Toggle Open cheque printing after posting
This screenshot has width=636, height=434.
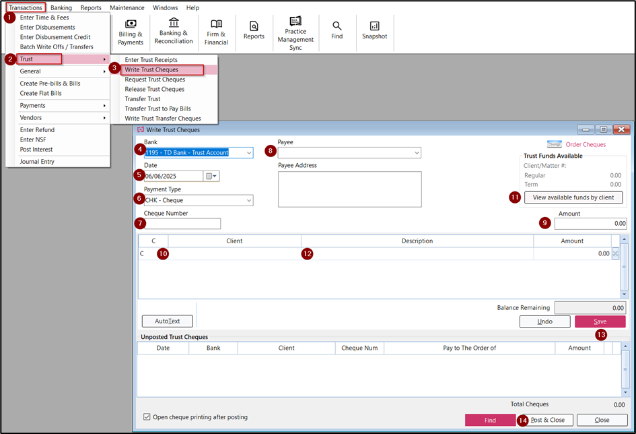coord(147,417)
